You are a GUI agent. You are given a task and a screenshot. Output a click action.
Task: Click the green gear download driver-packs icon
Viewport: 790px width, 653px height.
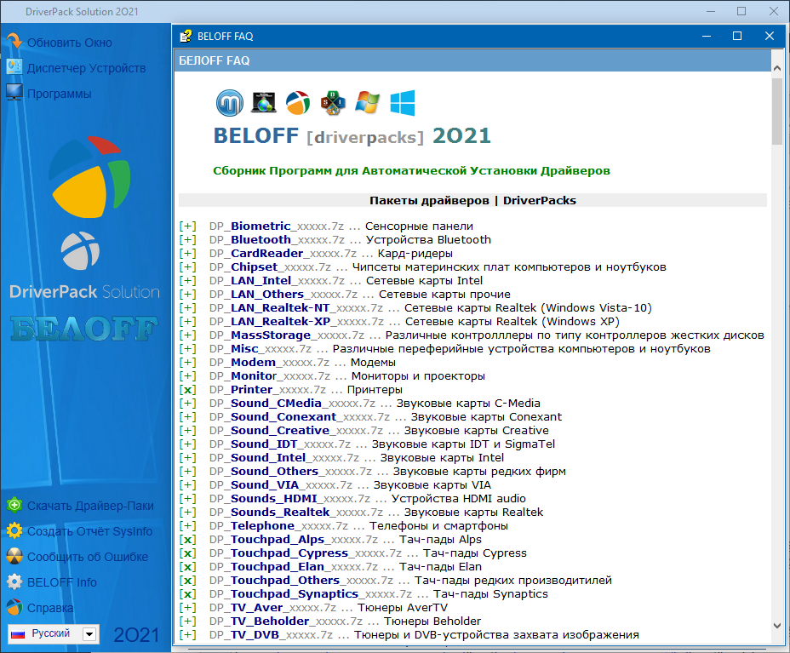tap(14, 506)
